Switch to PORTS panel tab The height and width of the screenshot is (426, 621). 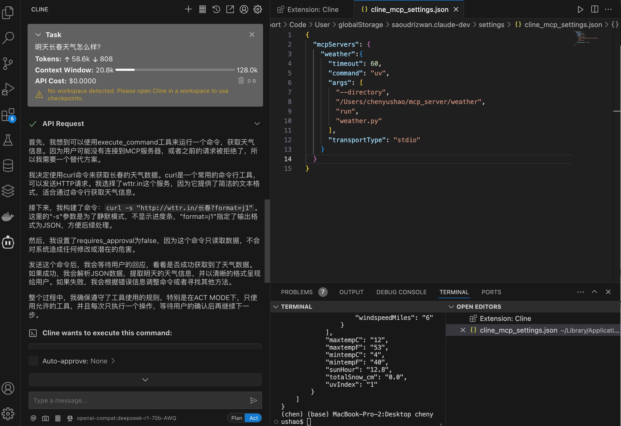[491, 292]
